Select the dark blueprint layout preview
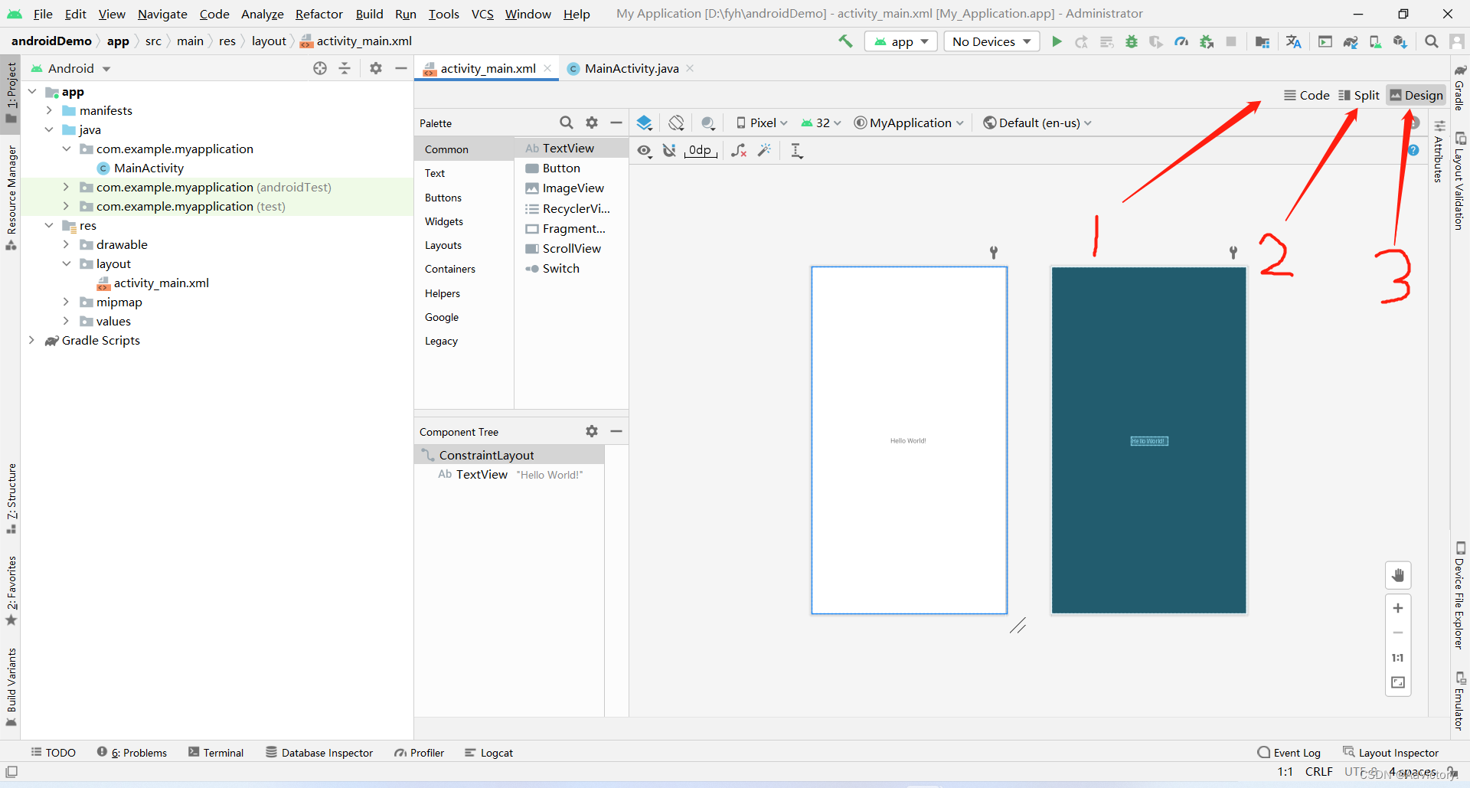 pyautogui.click(x=1148, y=440)
